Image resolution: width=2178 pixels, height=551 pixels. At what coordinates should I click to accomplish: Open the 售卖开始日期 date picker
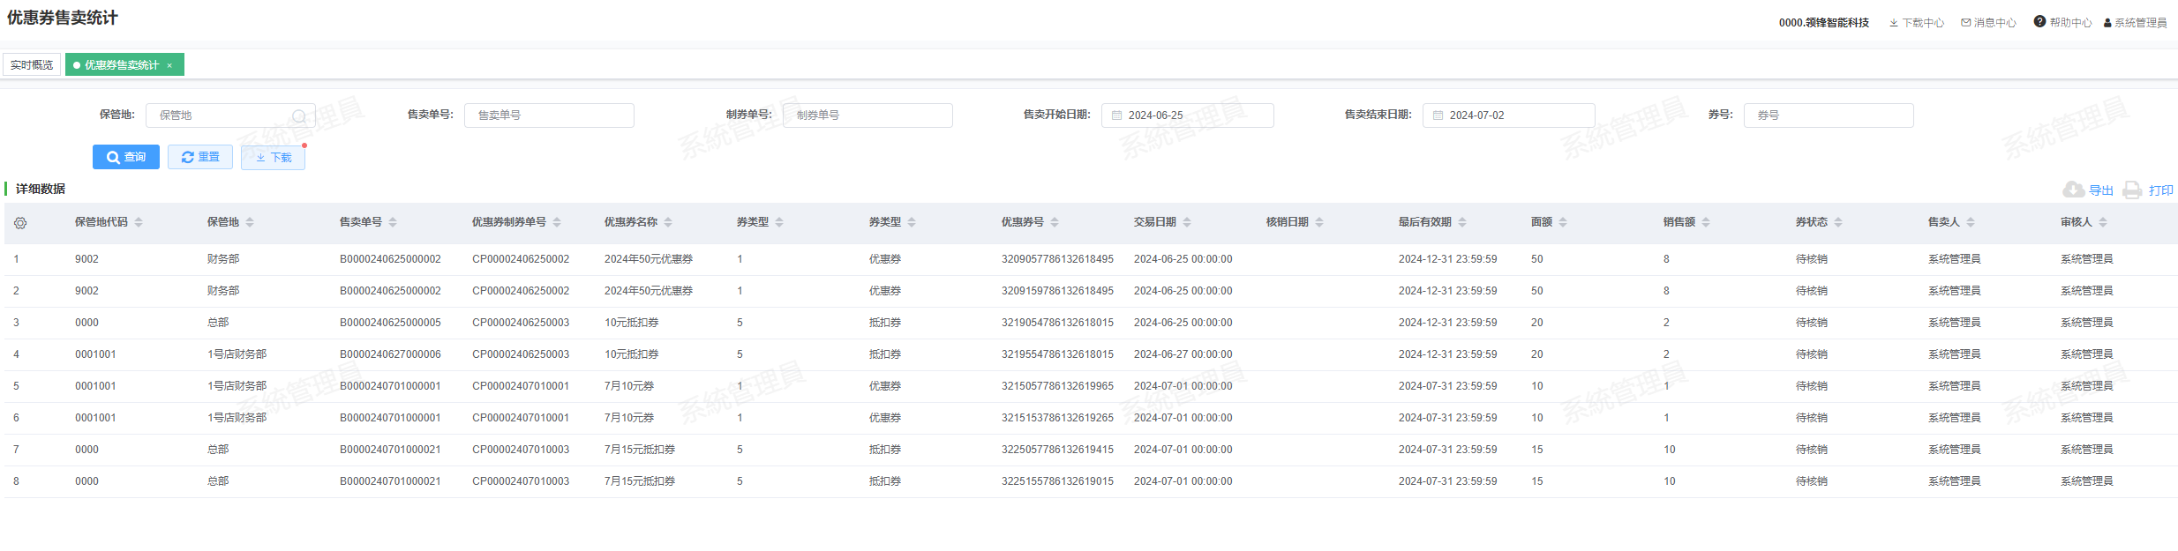click(x=1187, y=115)
